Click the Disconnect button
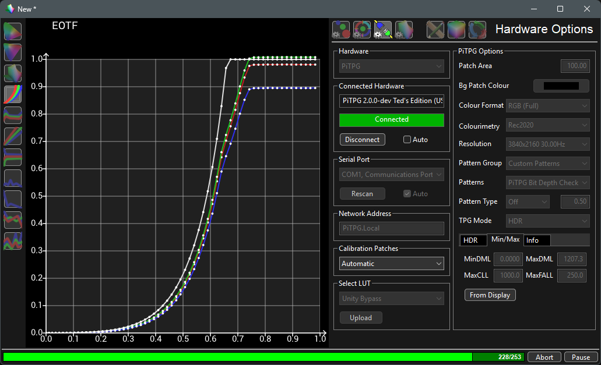601x365 pixels. point(362,140)
